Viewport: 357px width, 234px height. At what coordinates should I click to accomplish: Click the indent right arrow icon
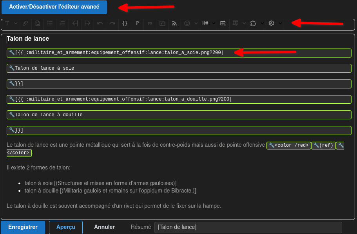(x=87, y=23)
